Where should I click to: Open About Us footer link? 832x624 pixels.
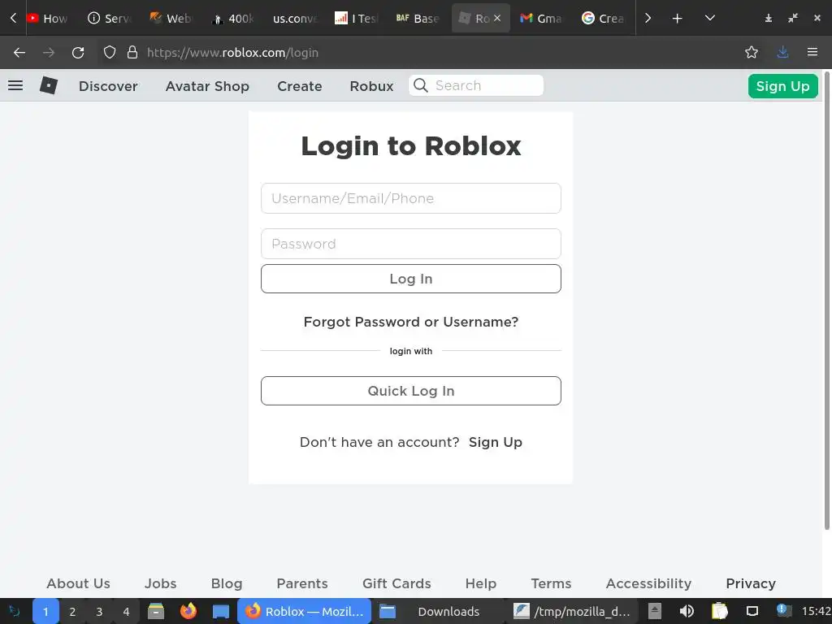point(79,583)
